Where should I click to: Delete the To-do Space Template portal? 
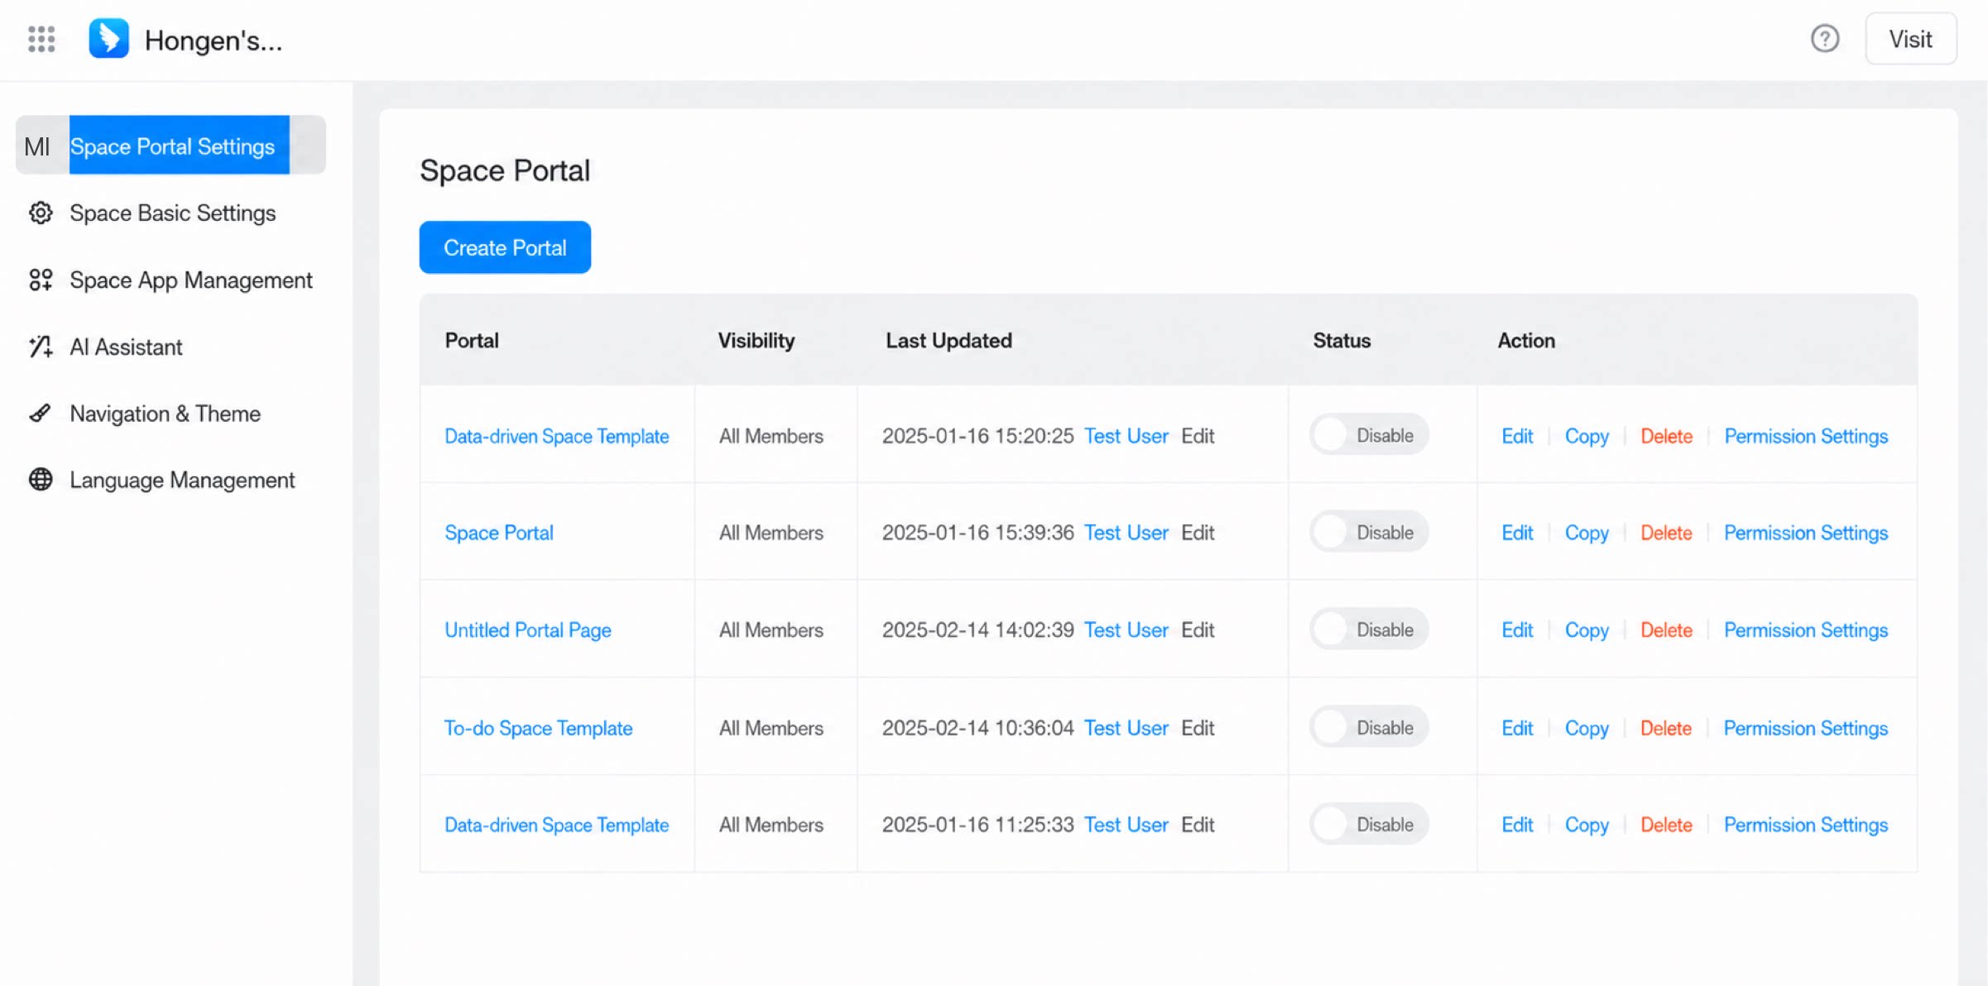[x=1666, y=728]
